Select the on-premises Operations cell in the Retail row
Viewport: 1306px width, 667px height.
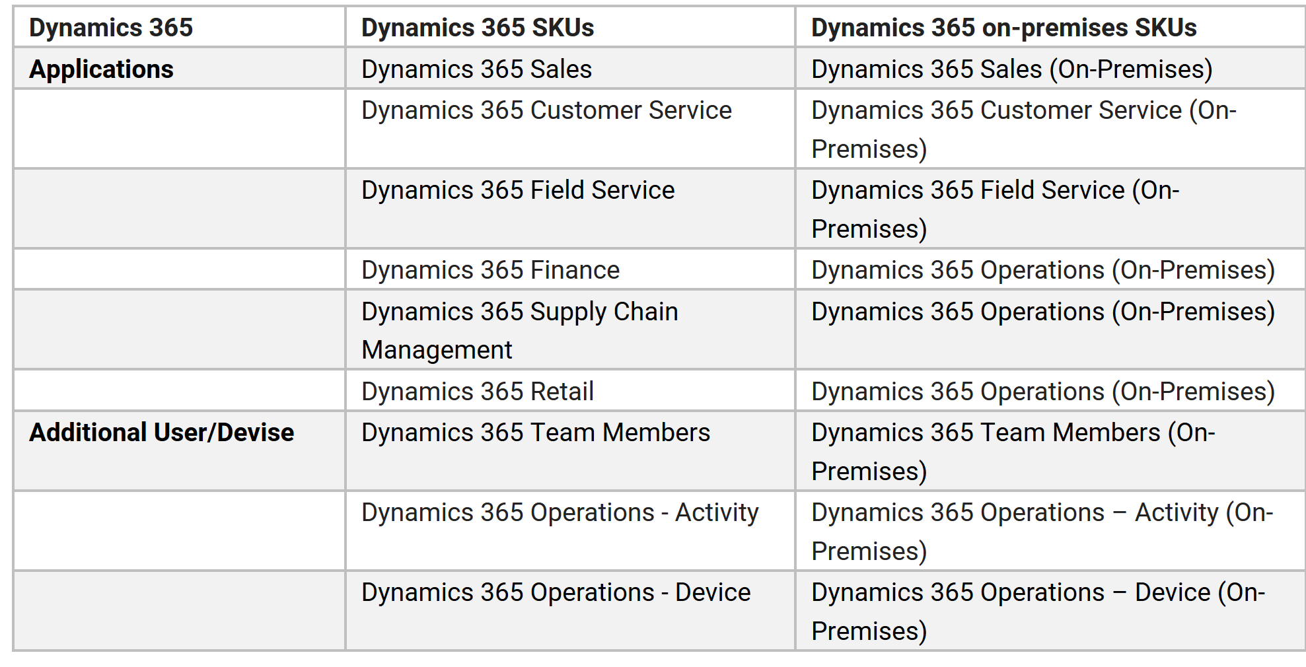(x=1042, y=392)
